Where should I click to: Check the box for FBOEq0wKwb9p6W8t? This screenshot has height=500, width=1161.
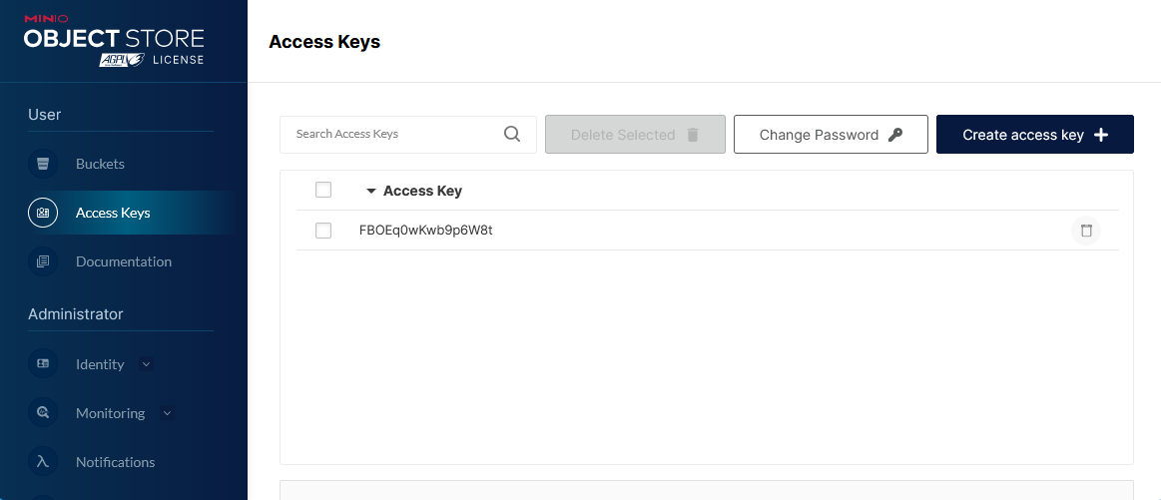(x=323, y=231)
